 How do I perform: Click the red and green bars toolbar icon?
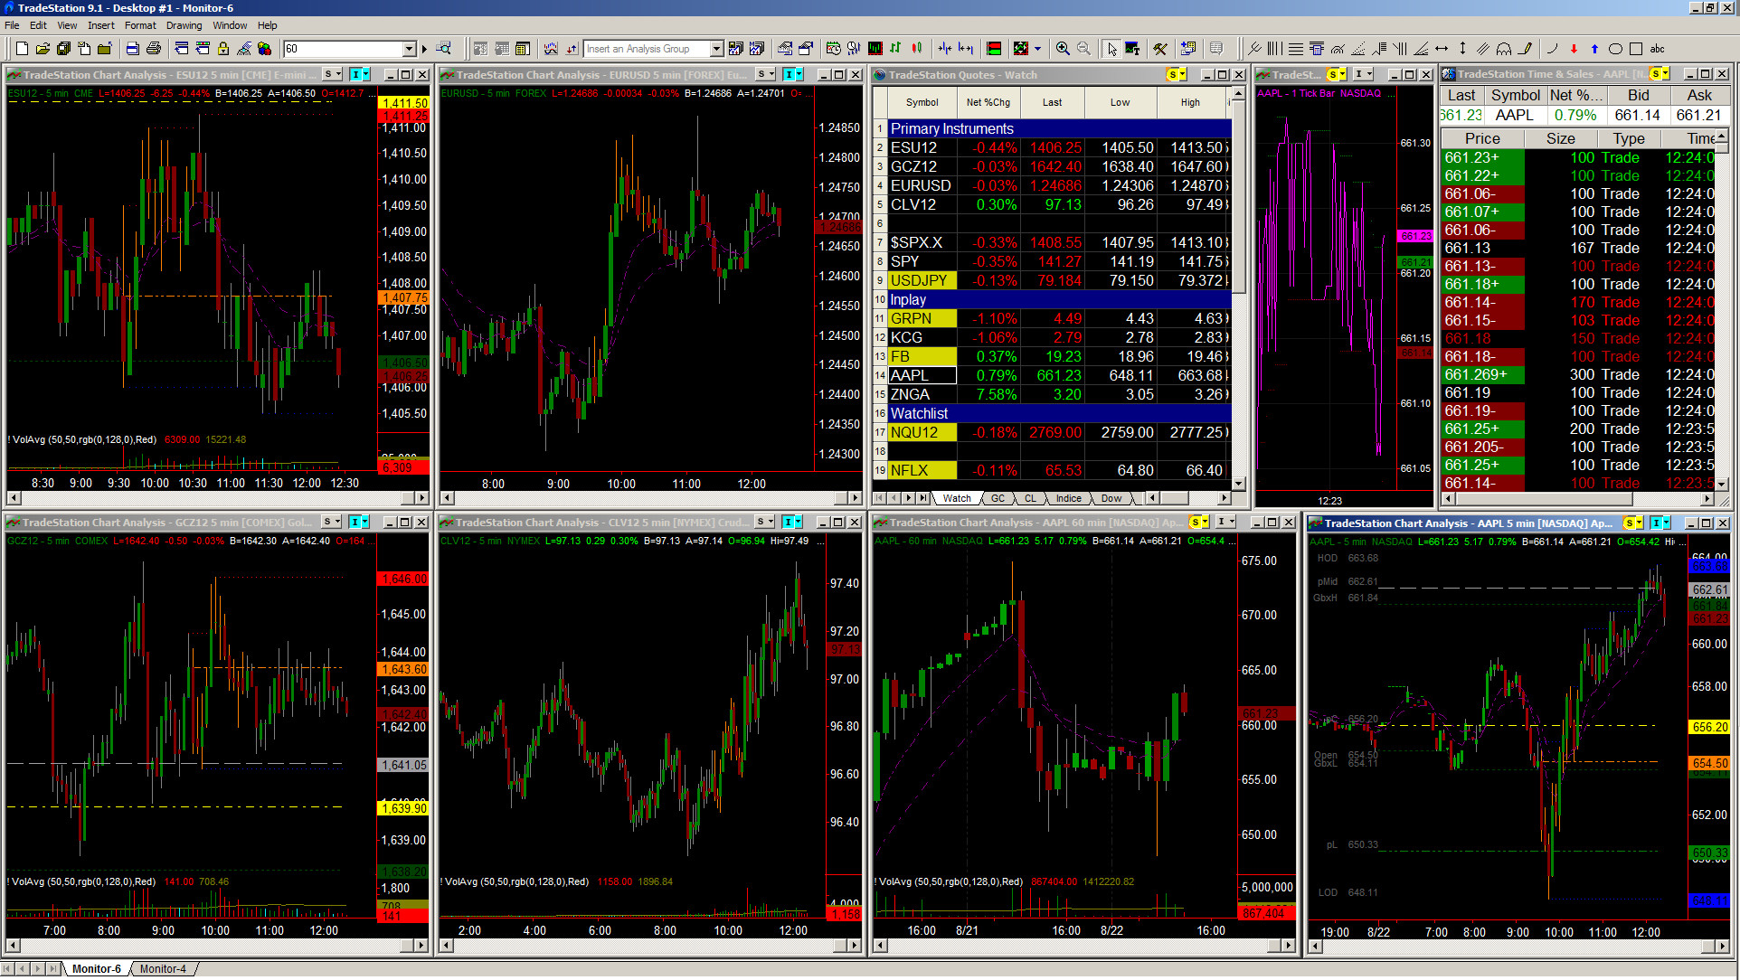994,49
